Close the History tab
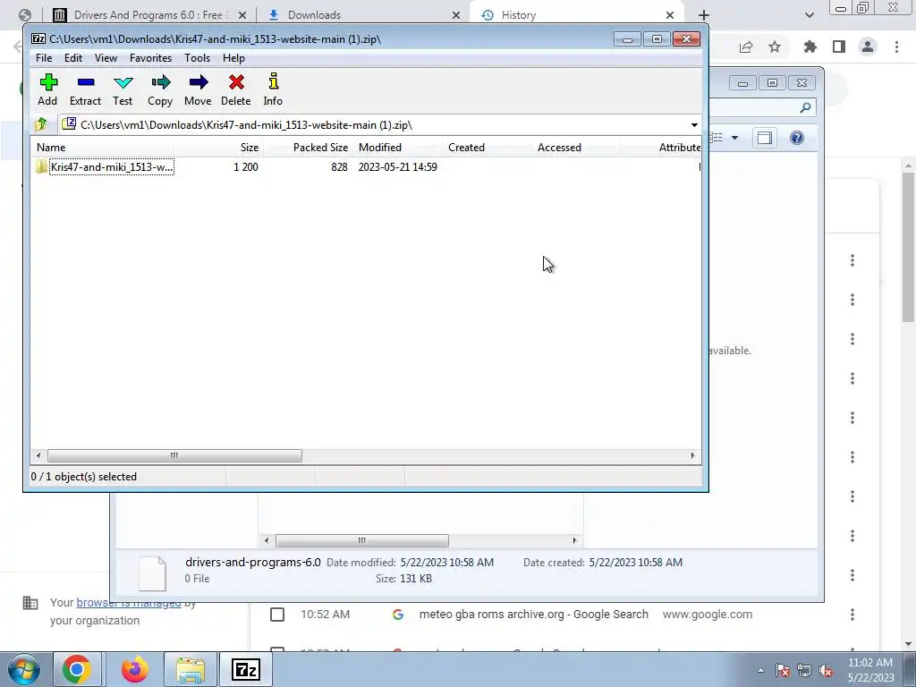The height and width of the screenshot is (687, 916). pyautogui.click(x=670, y=15)
